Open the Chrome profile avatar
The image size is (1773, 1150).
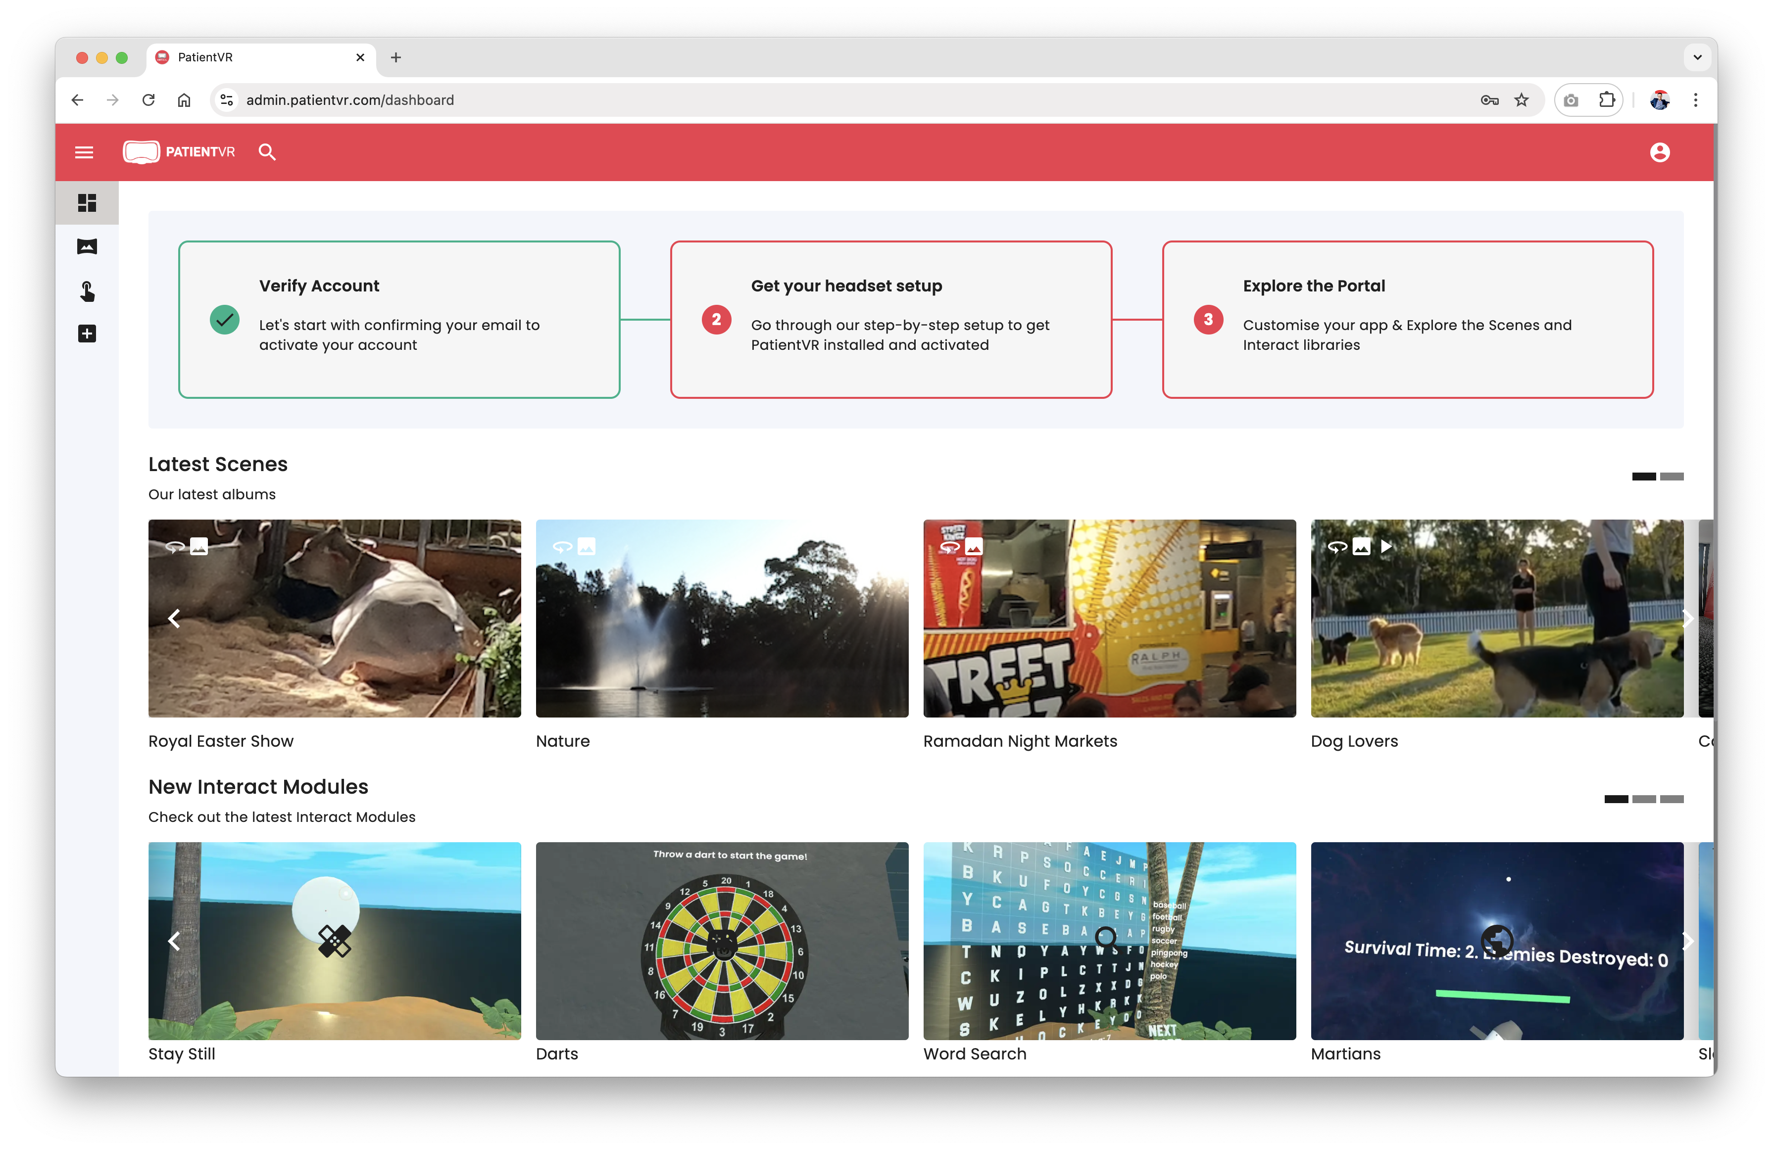1659,100
